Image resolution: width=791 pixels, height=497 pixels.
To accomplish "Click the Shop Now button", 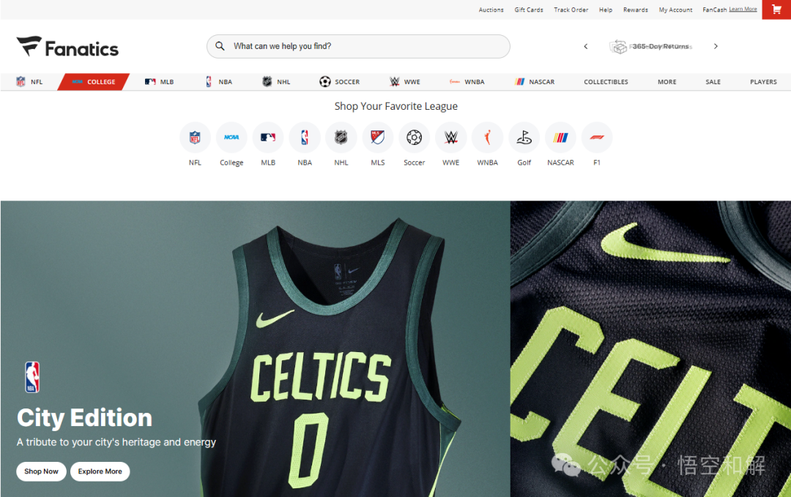I will [x=41, y=471].
